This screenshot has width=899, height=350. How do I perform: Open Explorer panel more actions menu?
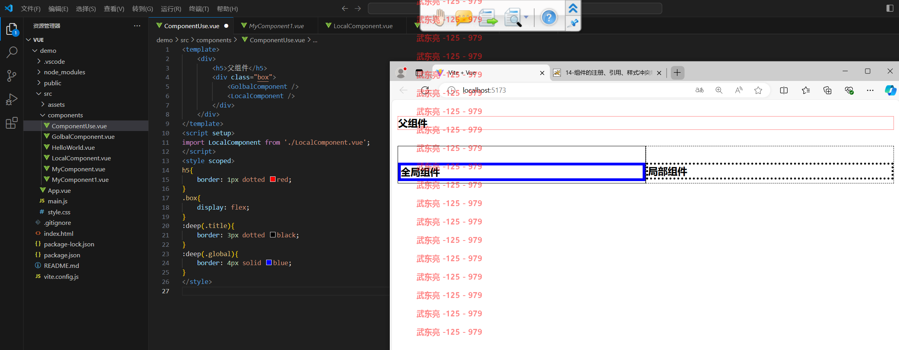pyautogui.click(x=137, y=26)
